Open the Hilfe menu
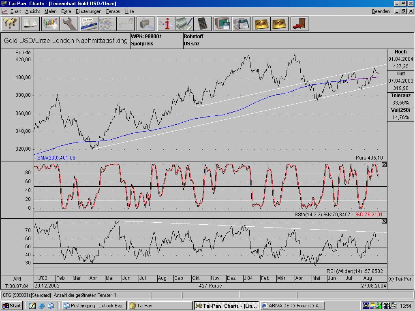This screenshot has height=311, width=415. tap(129, 11)
